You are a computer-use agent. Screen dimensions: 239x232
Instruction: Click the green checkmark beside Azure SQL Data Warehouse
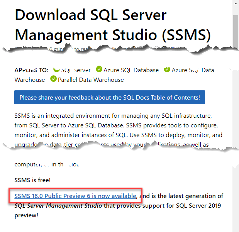tap(167, 70)
